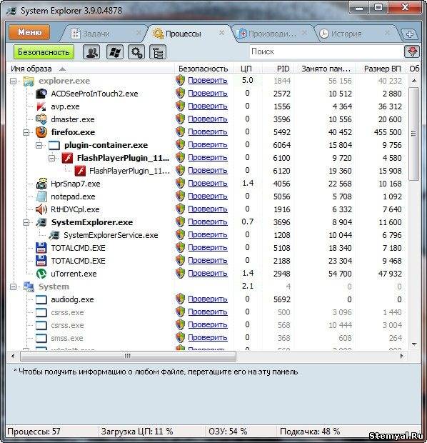Click Проверить link for explorer.exe
This screenshot has width=427, height=443.
[x=208, y=81]
